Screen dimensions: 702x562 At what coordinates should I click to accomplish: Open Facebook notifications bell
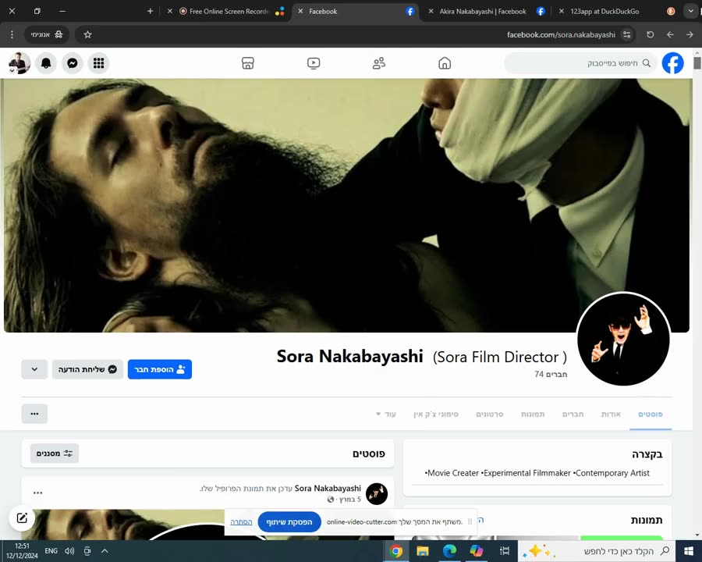point(46,63)
